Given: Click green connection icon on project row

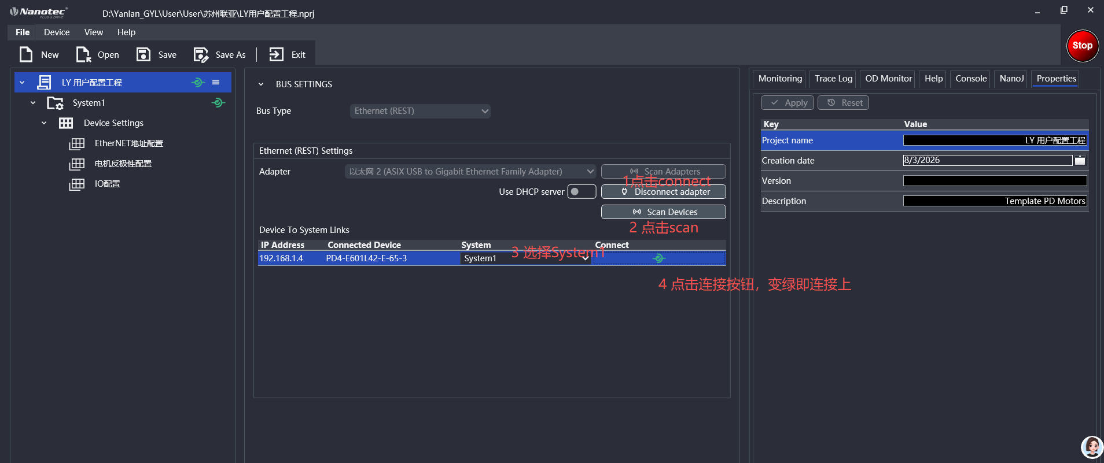Looking at the screenshot, I should 198,82.
